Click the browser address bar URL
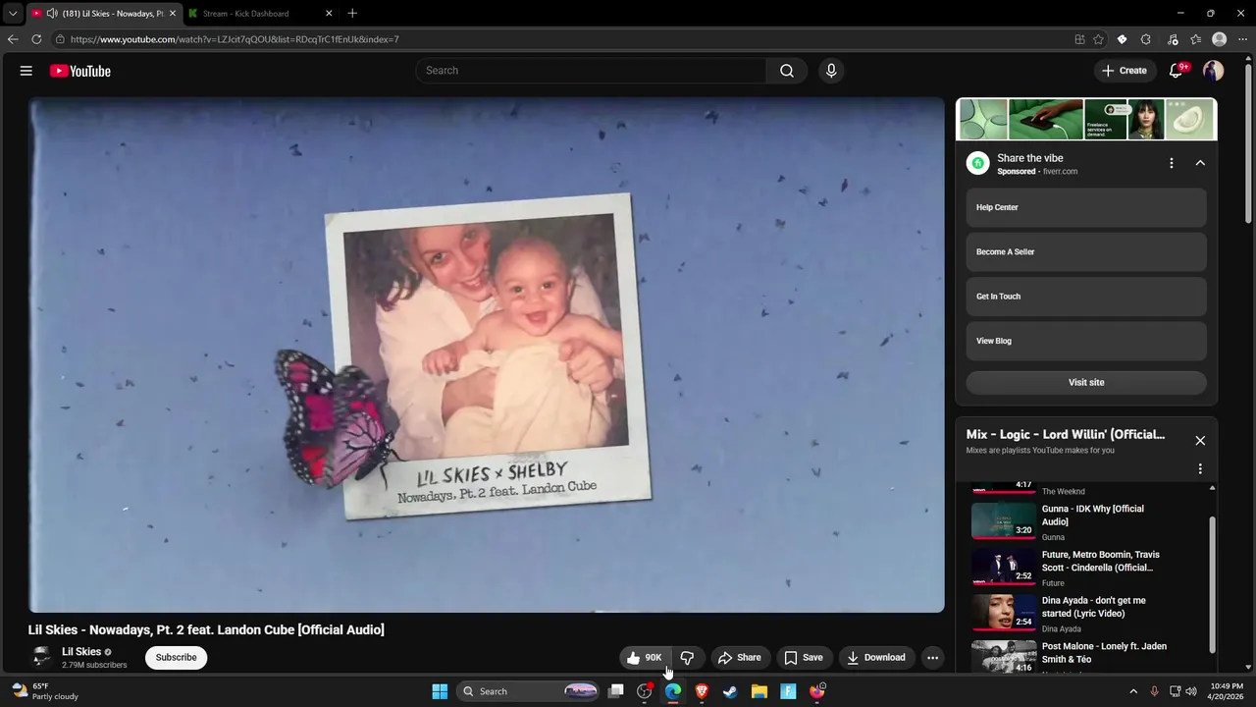The image size is (1256, 707). point(235,39)
